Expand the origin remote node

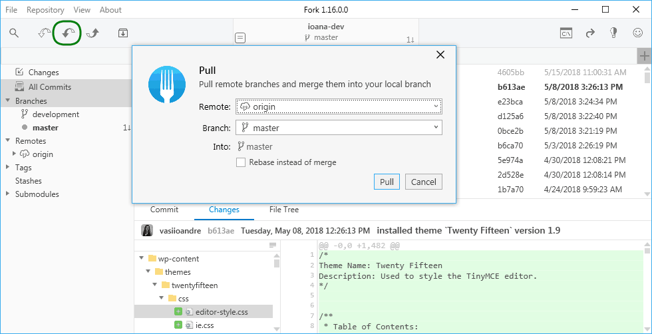(x=15, y=154)
